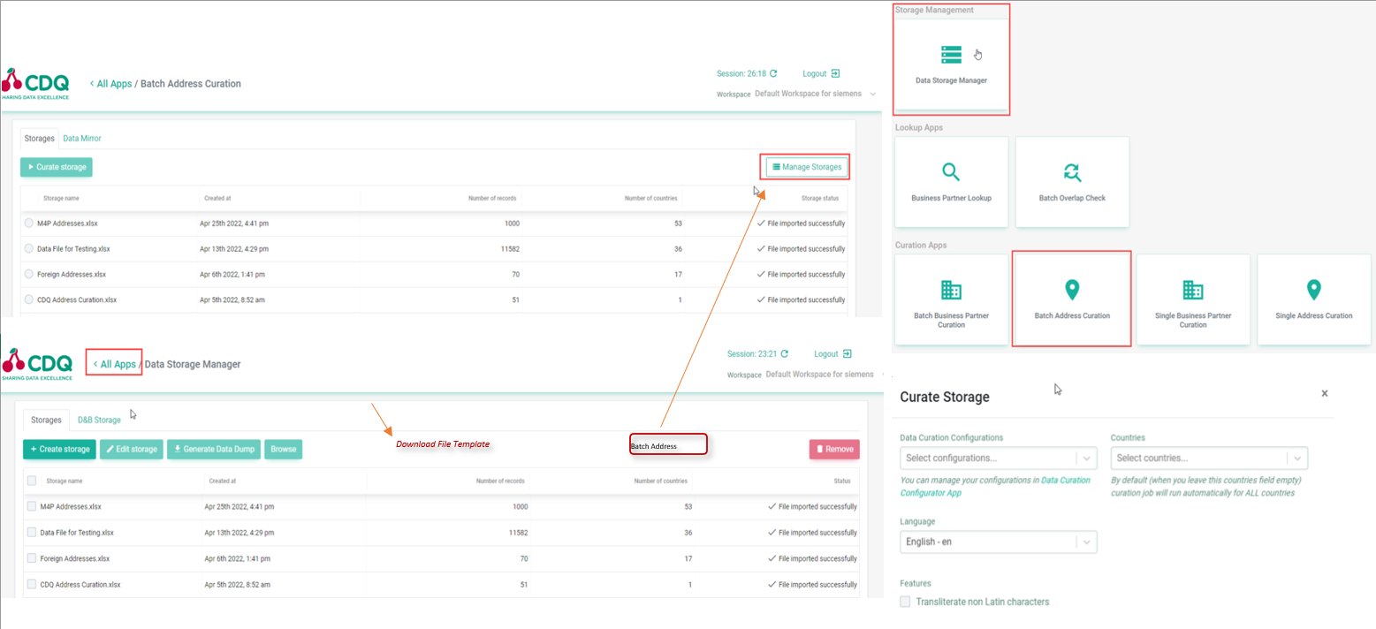Click the Batch Address Curation pin icon
The width and height of the screenshot is (1376, 629).
1072,289
